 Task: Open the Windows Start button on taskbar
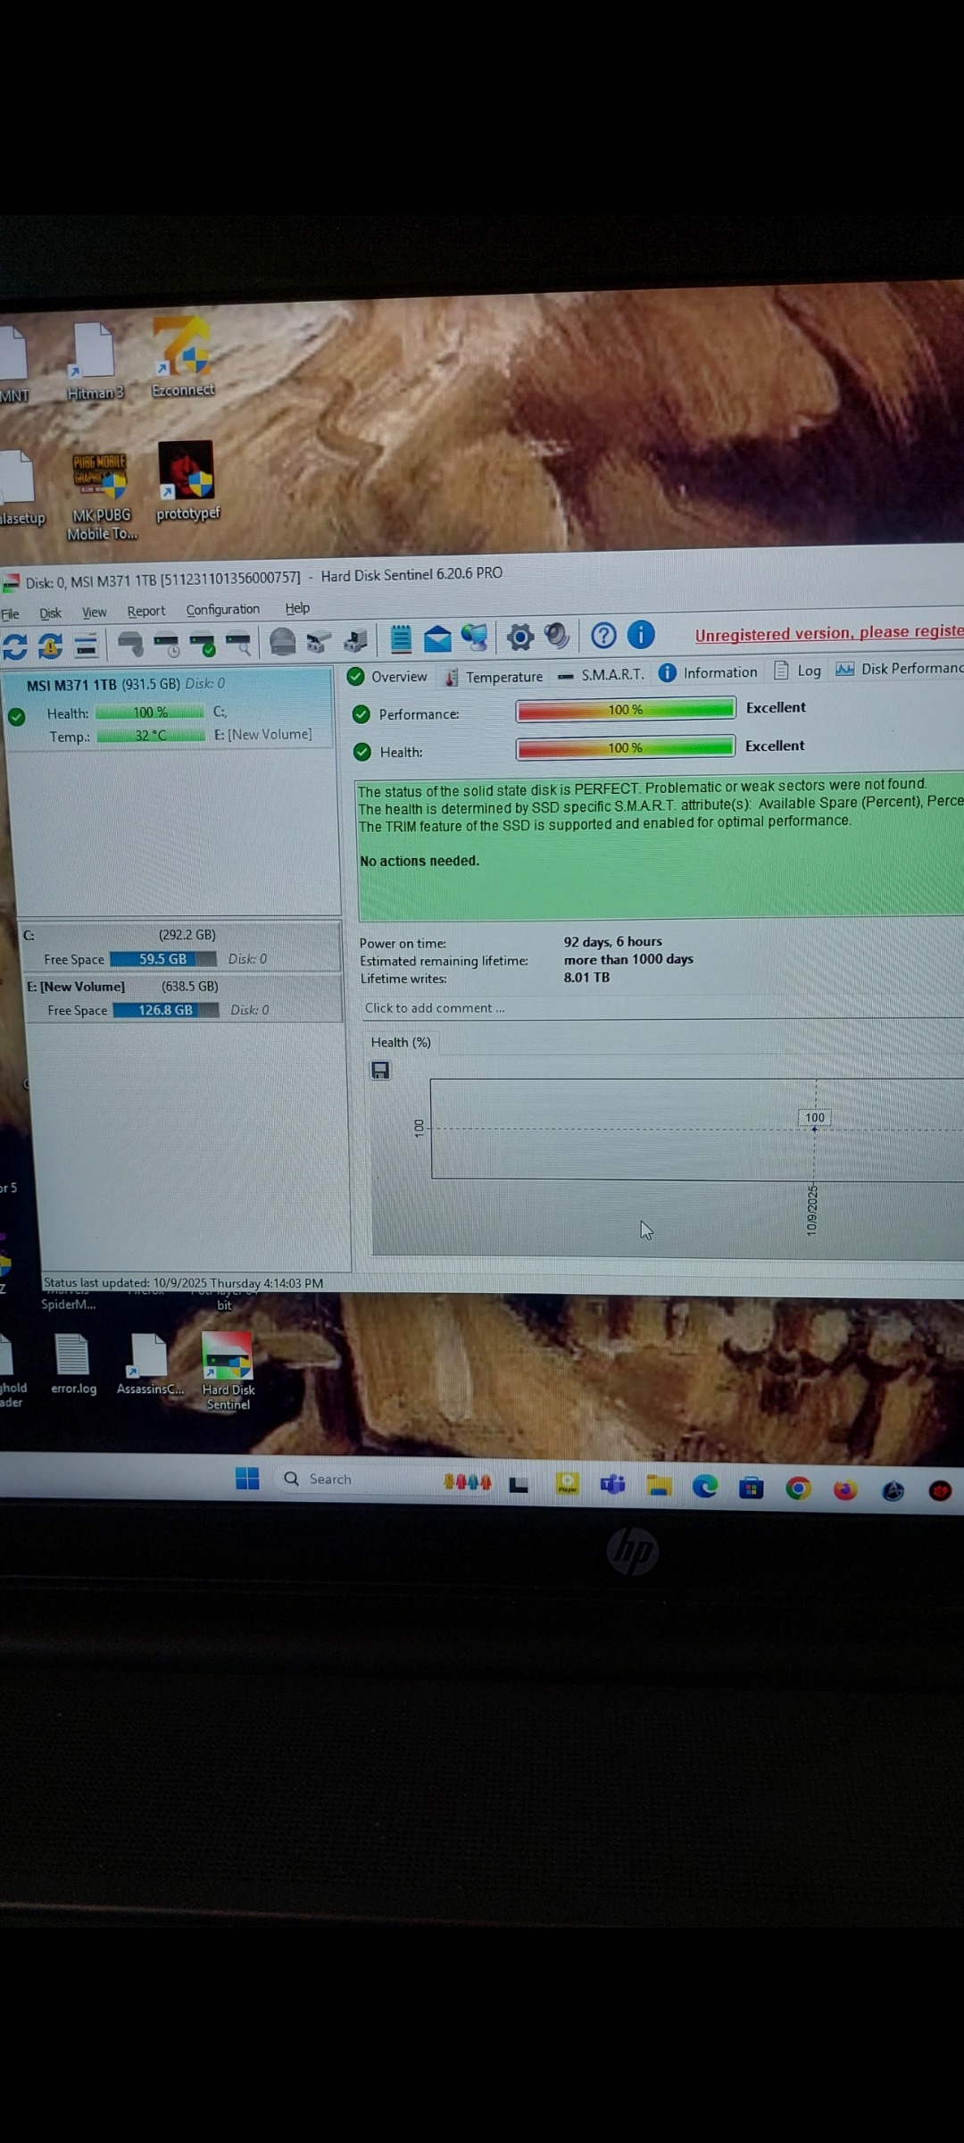247,1479
